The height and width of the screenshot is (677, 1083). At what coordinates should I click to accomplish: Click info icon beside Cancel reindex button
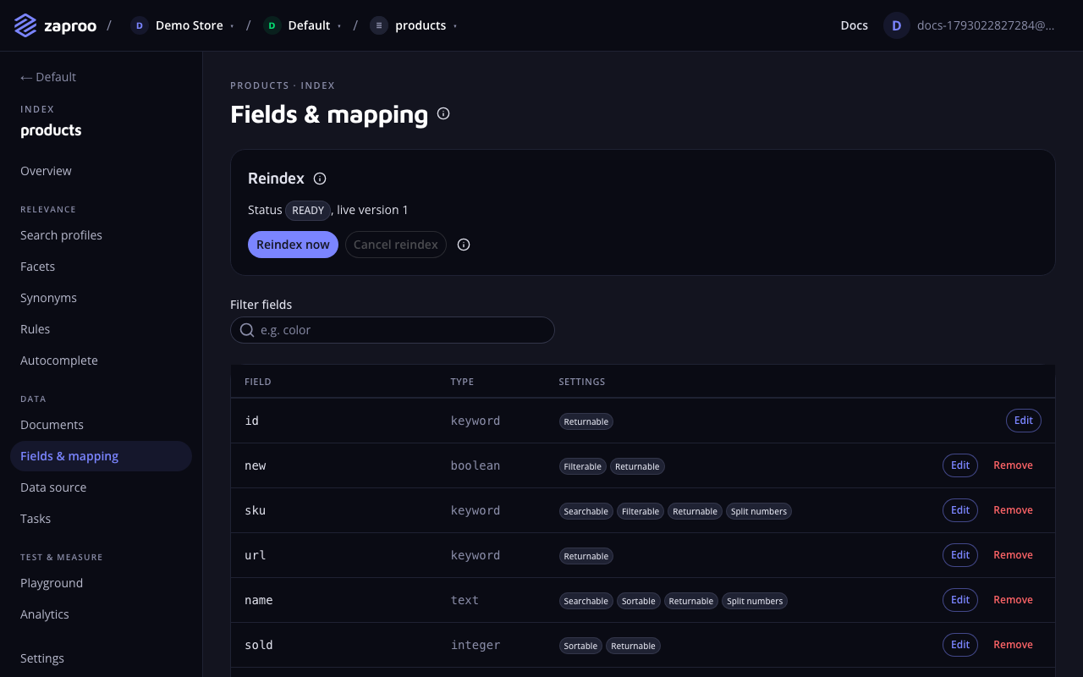(464, 245)
